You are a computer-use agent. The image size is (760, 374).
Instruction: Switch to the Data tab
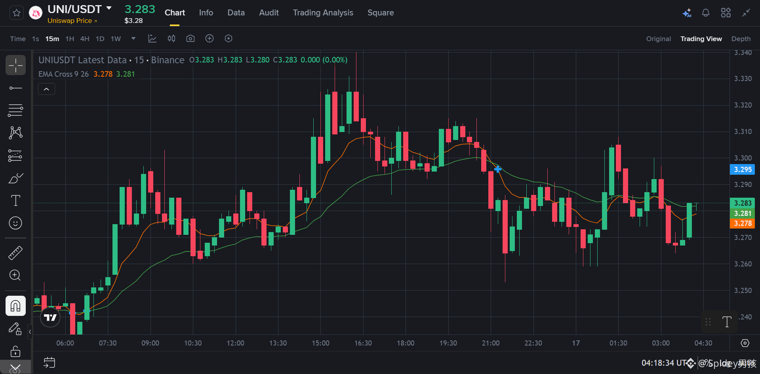pyautogui.click(x=236, y=13)
